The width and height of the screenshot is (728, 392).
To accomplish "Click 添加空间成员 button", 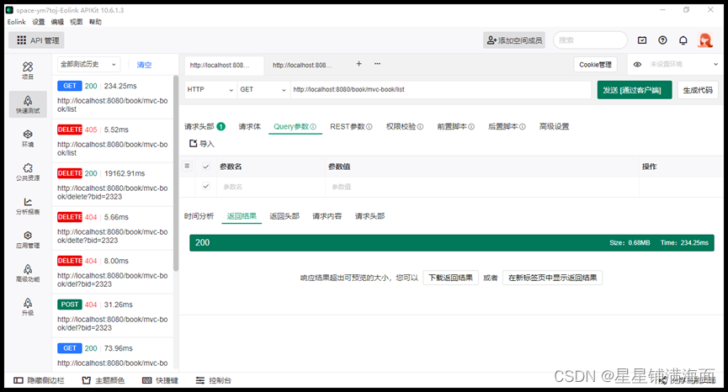I will [x=514, y=40].
